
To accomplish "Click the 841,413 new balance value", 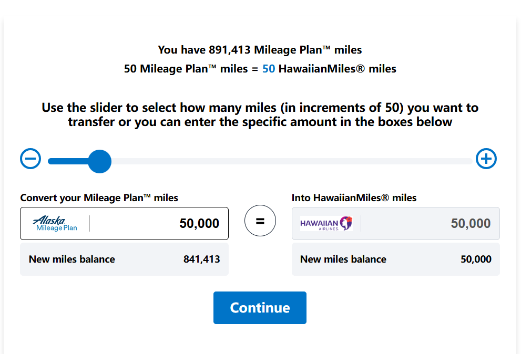I will click(x=202, y=259).
